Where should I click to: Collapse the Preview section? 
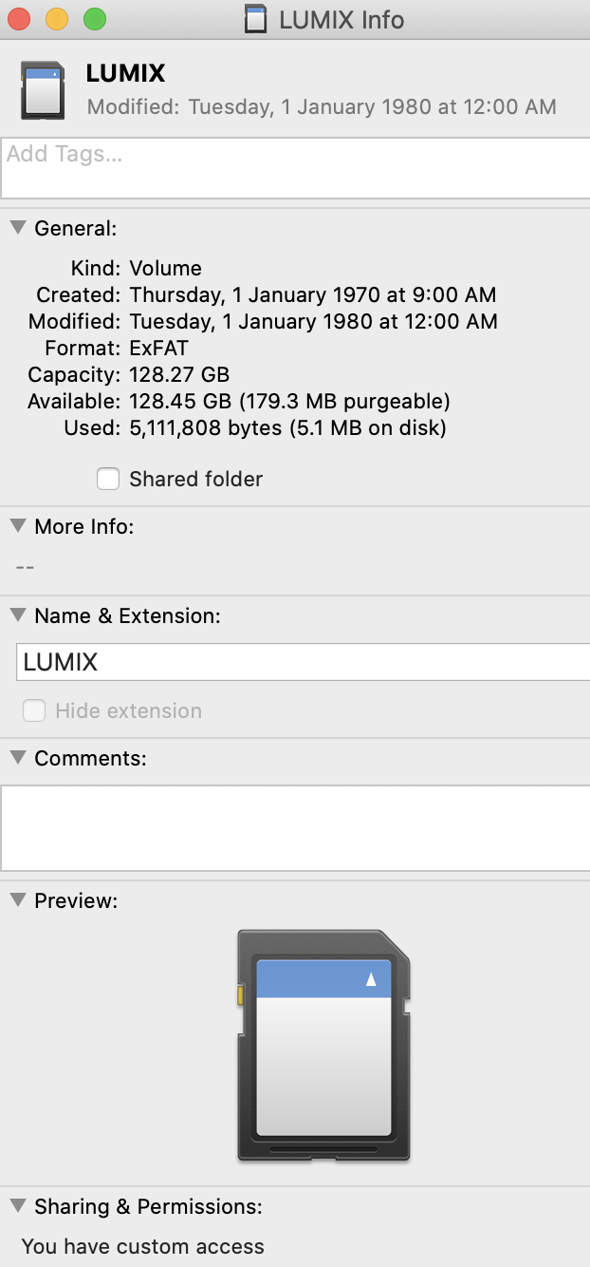17,899
